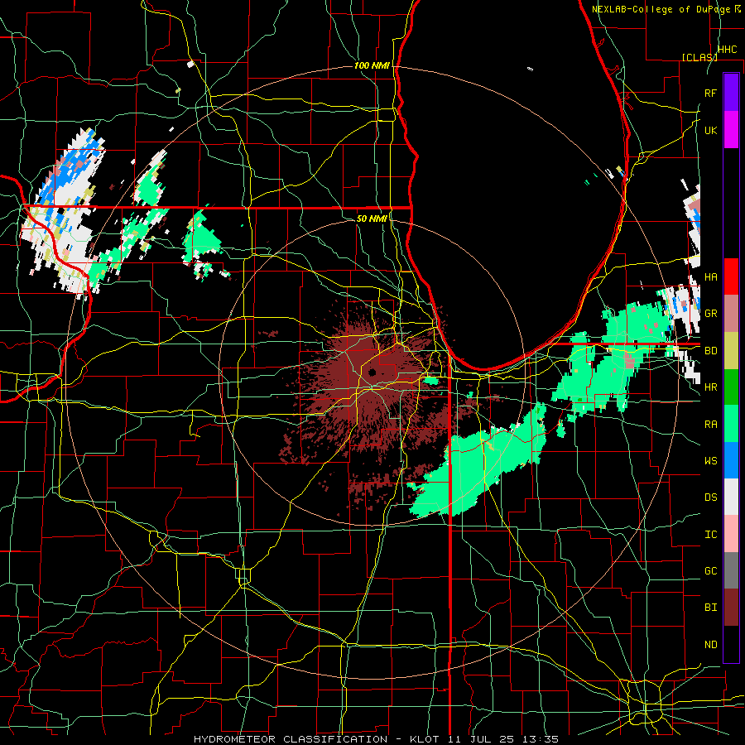This screenshot has width=745, height=745.
Task: Click the red HA legend swatch
Action: click(731, 276)
